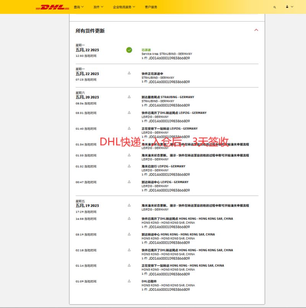
Task: Click the triangle icon at 16:58 Hong Kong departure
Action: click(x=129, y=218)
